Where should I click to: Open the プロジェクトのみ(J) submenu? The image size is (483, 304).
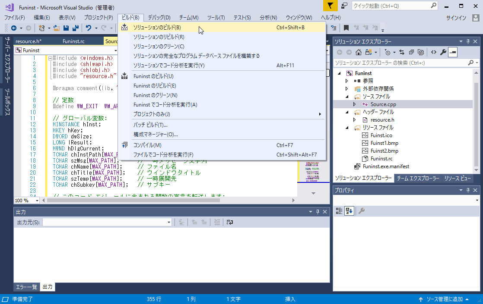[222, 114]
